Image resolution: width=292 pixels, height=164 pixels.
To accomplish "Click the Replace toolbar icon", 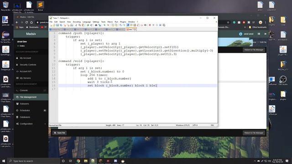I will tap(99, 25).
